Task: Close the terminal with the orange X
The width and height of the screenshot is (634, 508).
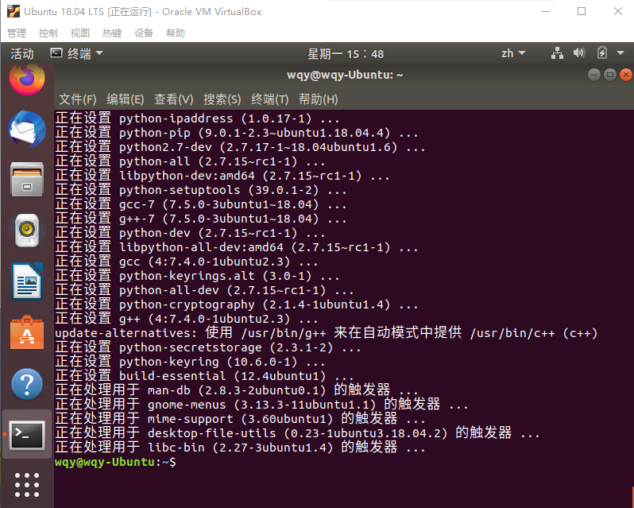Action: point(625,75)
